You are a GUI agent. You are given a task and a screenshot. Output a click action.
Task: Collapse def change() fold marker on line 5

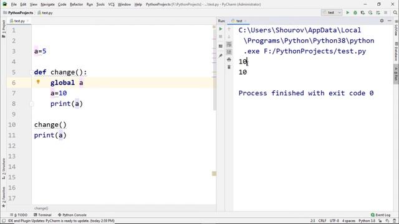click(x=31, y=72)
